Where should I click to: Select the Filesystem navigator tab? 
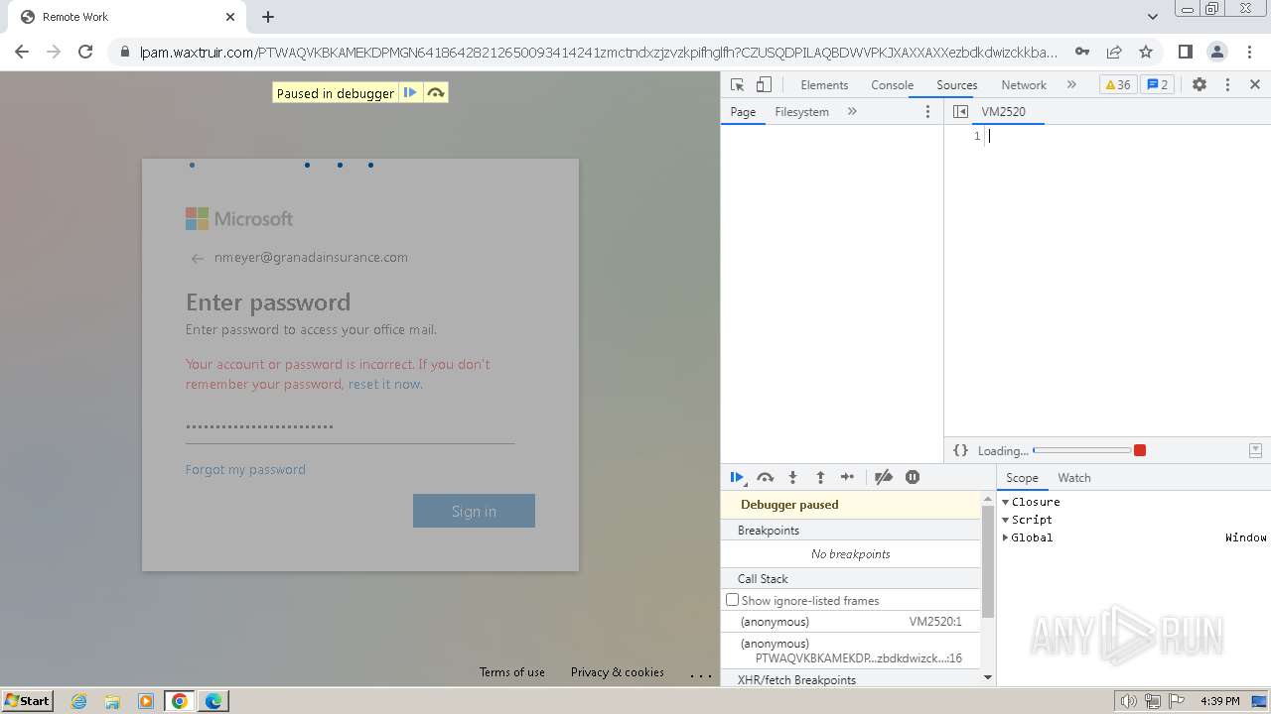coord(801,112)
